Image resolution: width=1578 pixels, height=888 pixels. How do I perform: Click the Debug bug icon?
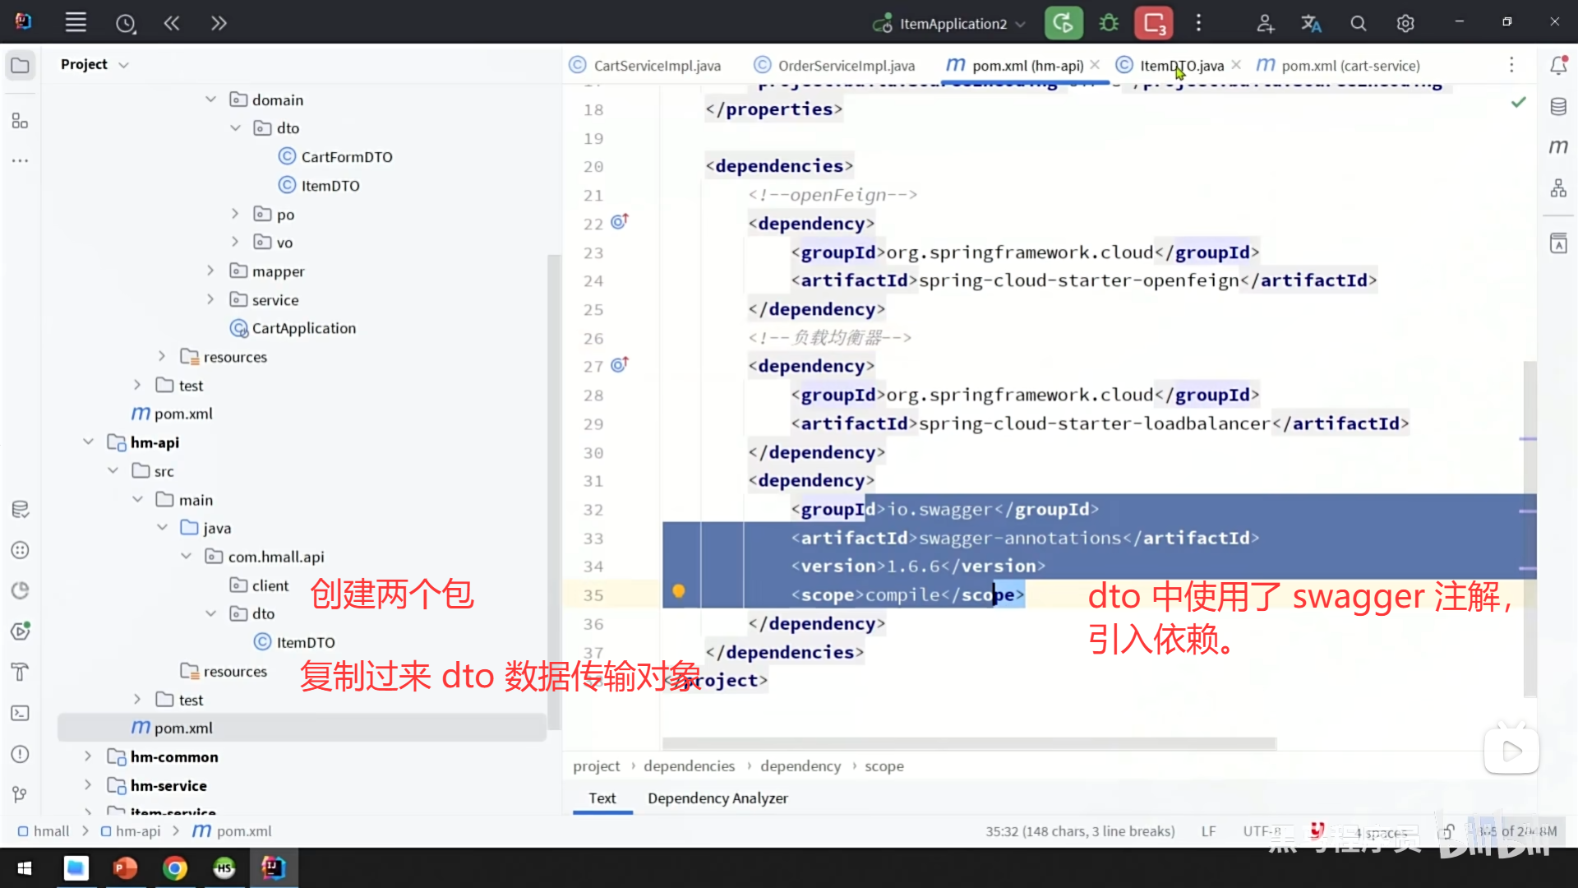[1109, 23]
